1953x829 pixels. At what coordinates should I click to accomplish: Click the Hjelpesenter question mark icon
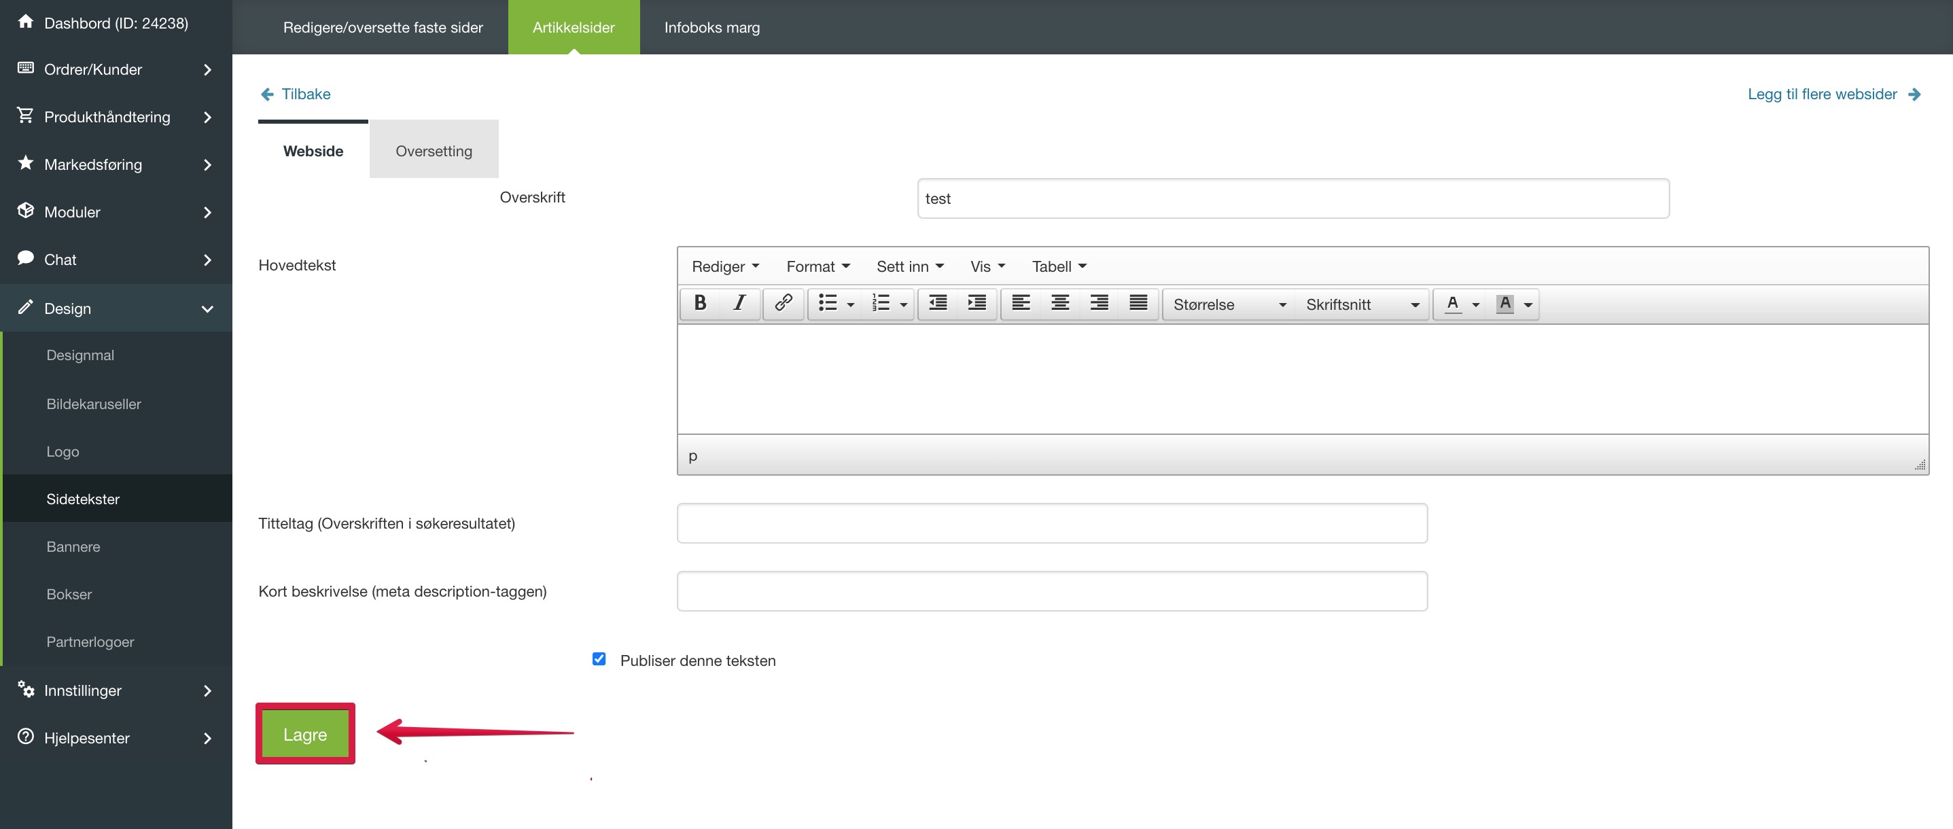[x=25, y=737]
